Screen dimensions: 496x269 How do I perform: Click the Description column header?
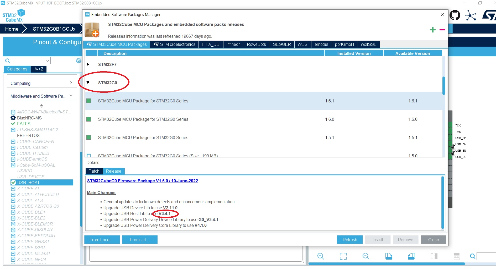pos(211,53)
